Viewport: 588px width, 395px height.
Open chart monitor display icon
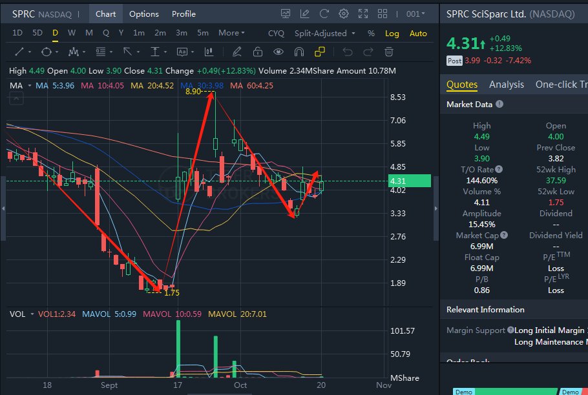click(x=286, y=14)
